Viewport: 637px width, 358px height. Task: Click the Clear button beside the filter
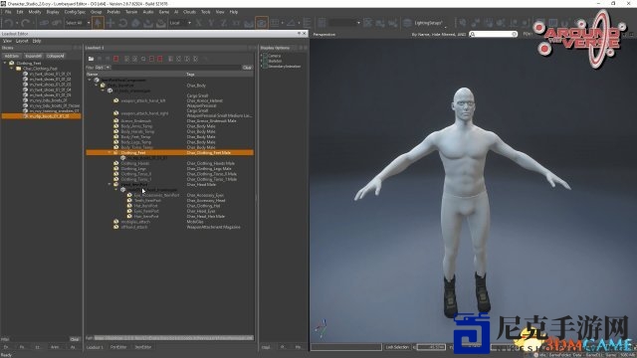247,68
